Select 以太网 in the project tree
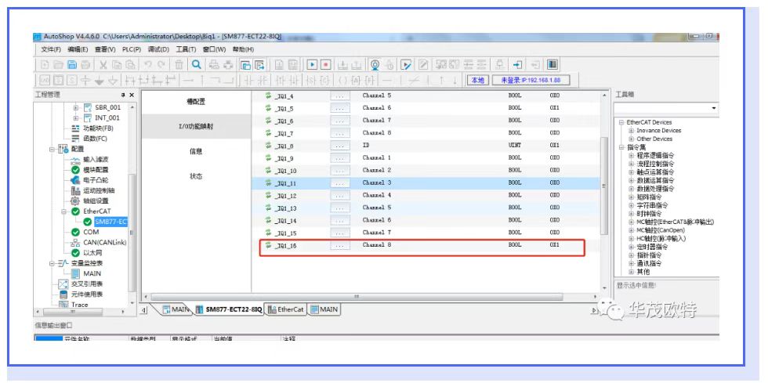 coord(92,253)
